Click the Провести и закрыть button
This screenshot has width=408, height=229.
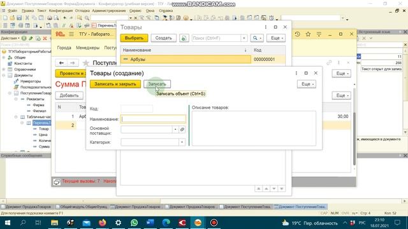click(x=71, y=74)
